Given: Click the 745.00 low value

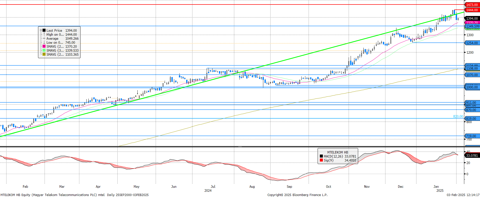Looking at the screenshot, I should click(x=70, y=42).
